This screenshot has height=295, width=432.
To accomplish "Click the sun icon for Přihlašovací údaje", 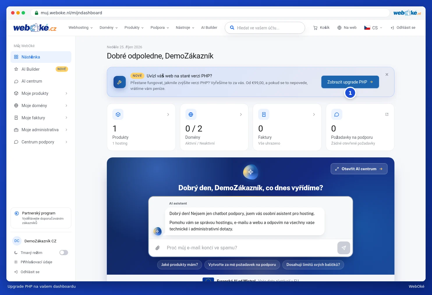I will click(16, 262).
